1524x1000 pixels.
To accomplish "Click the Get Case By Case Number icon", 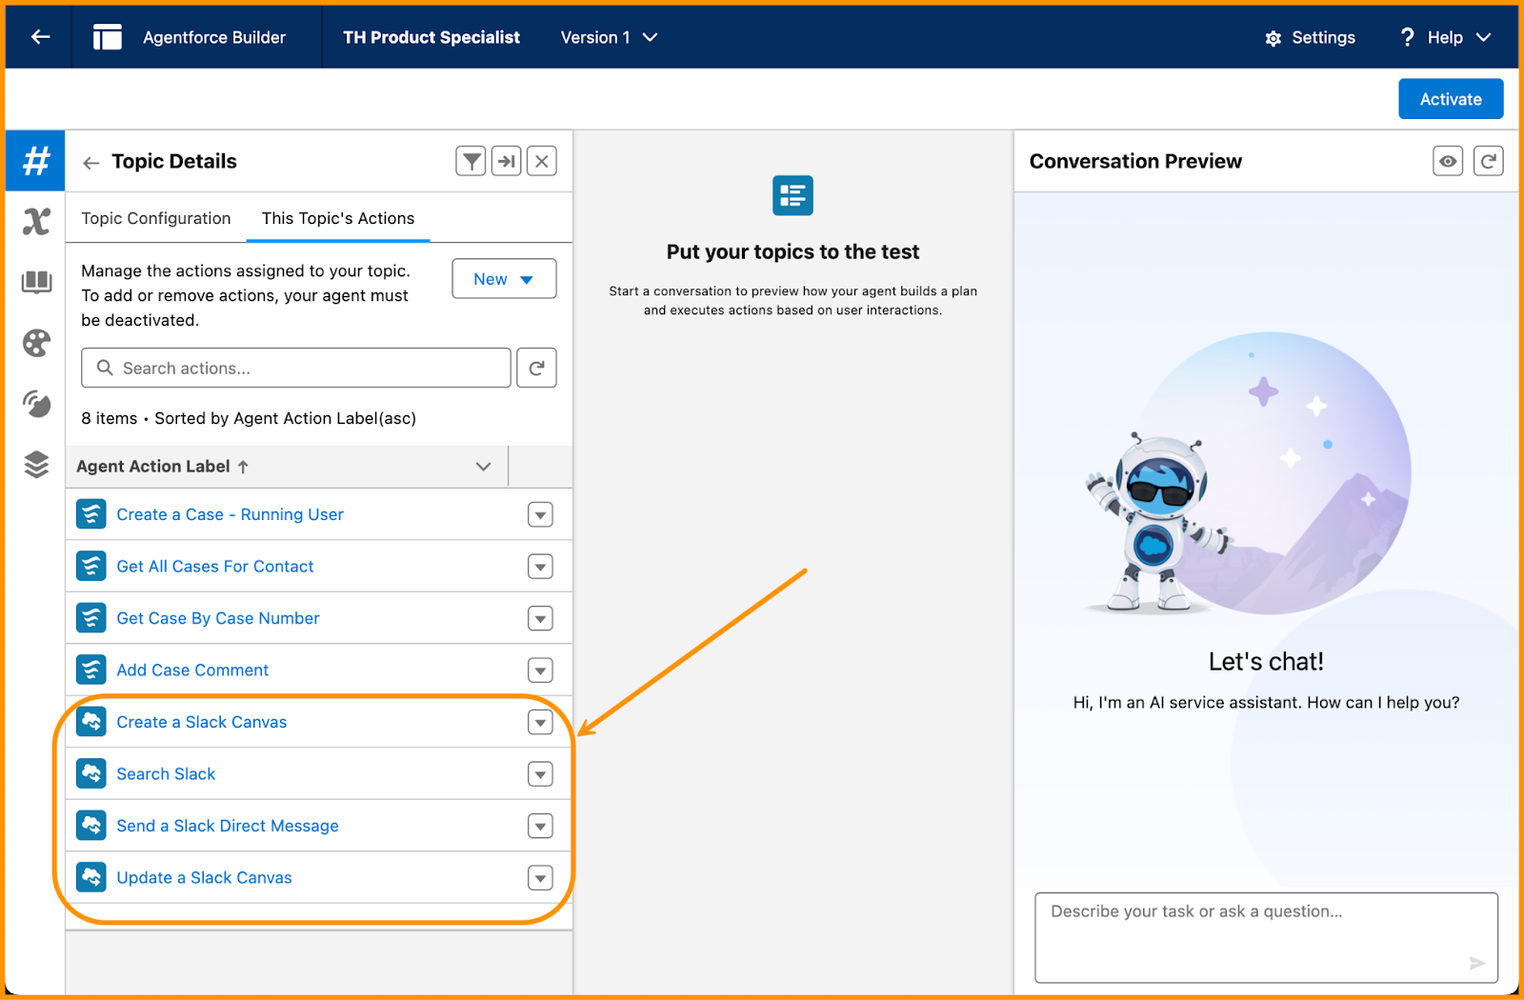I will pyautogui.click(x=91, y=618).
